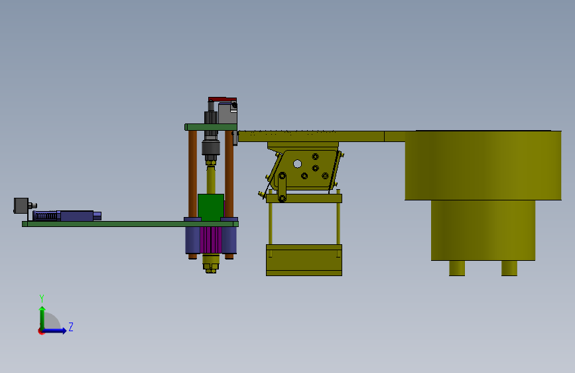This screenshot has width=575, height=373.
Task: Select the bright green block above base plate
Action: [211, 208]
